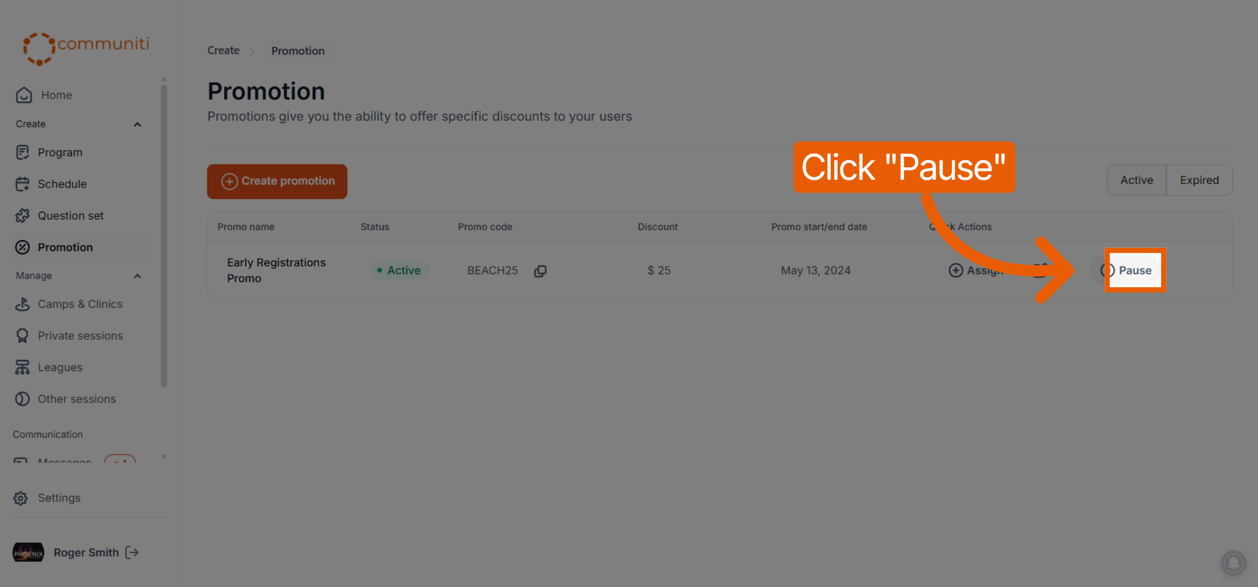Image resolution: width=1258 pixels, height=587 pixels.
Task: Open the chat support bubble icon
Action: (1234, 563)
